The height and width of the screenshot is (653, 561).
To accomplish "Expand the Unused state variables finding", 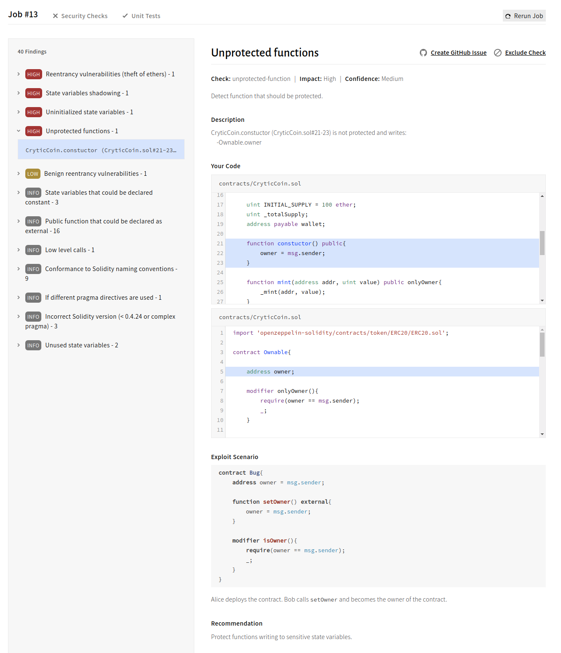I will pos(19,345).
